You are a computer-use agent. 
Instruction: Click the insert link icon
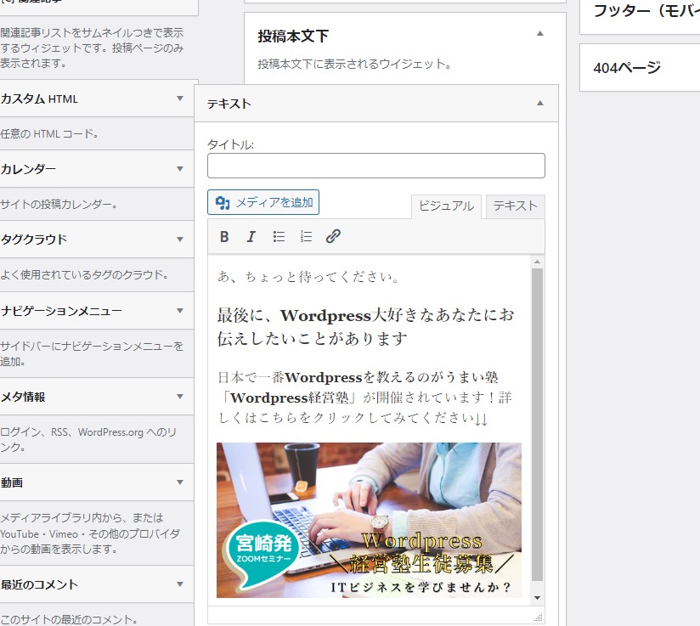[x=333, y=237]
